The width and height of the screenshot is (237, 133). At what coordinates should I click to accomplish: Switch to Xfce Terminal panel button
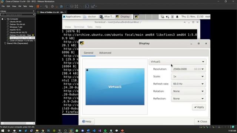click(x=107, y=17)
